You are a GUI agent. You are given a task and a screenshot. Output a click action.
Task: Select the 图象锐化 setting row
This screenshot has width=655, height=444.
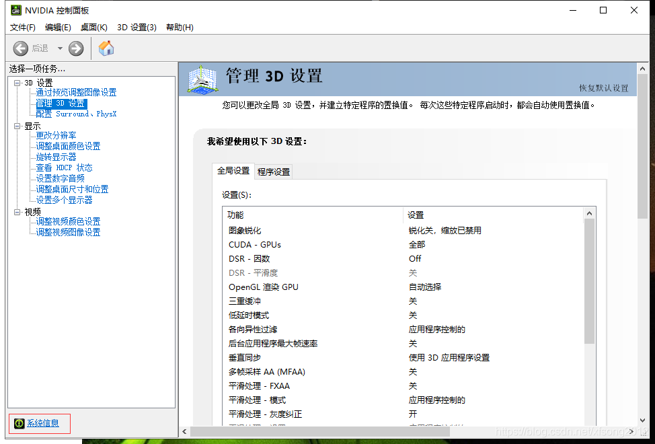403,230
